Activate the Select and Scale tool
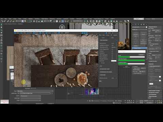Screen dimensions: 163x122 point(39,21)
